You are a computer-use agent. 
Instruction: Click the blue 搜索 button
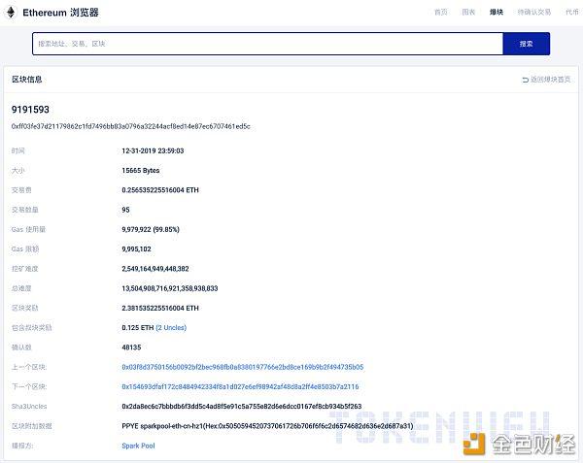(x=526, y=44)
